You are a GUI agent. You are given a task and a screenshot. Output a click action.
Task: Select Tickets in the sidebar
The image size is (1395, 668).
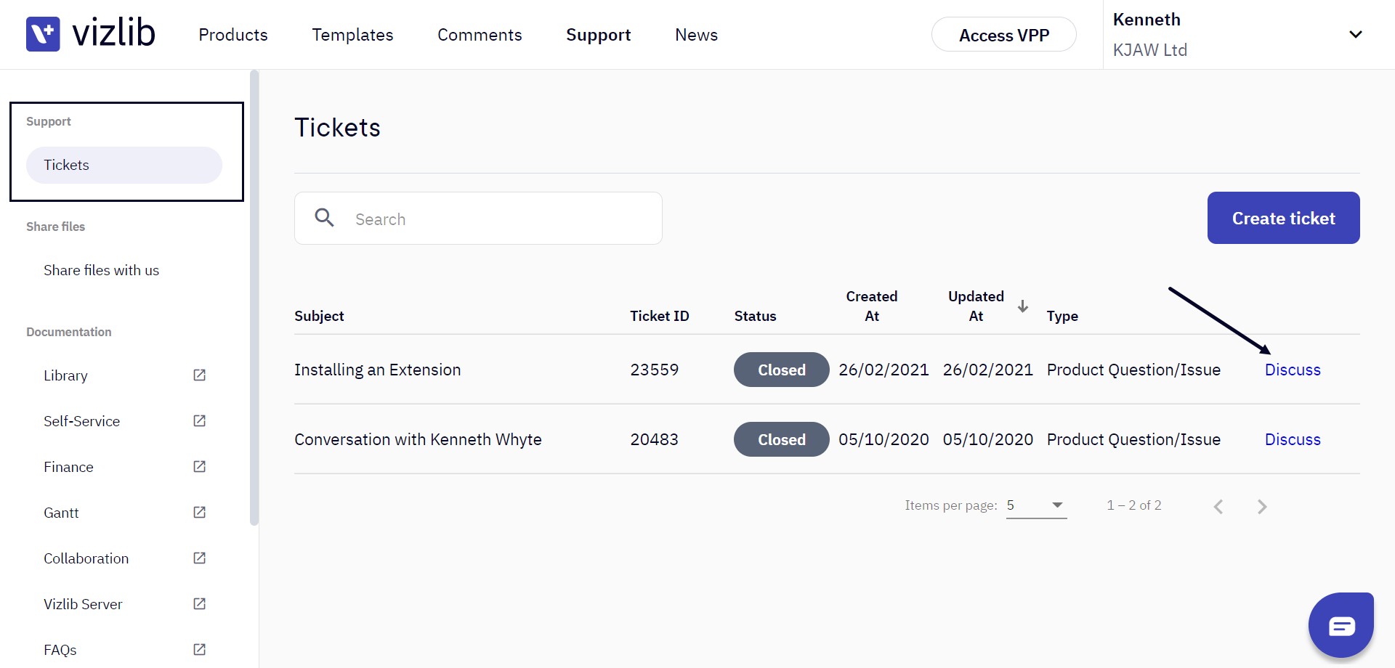[x=124, y=165]
